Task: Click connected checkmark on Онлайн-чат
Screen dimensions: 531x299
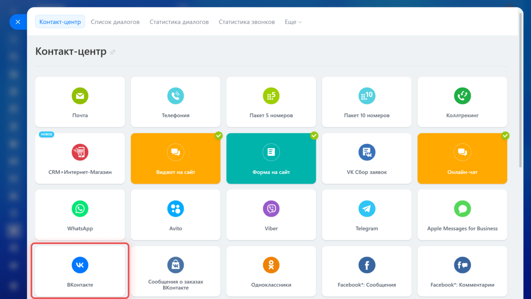Action: (x=505, y=135)
